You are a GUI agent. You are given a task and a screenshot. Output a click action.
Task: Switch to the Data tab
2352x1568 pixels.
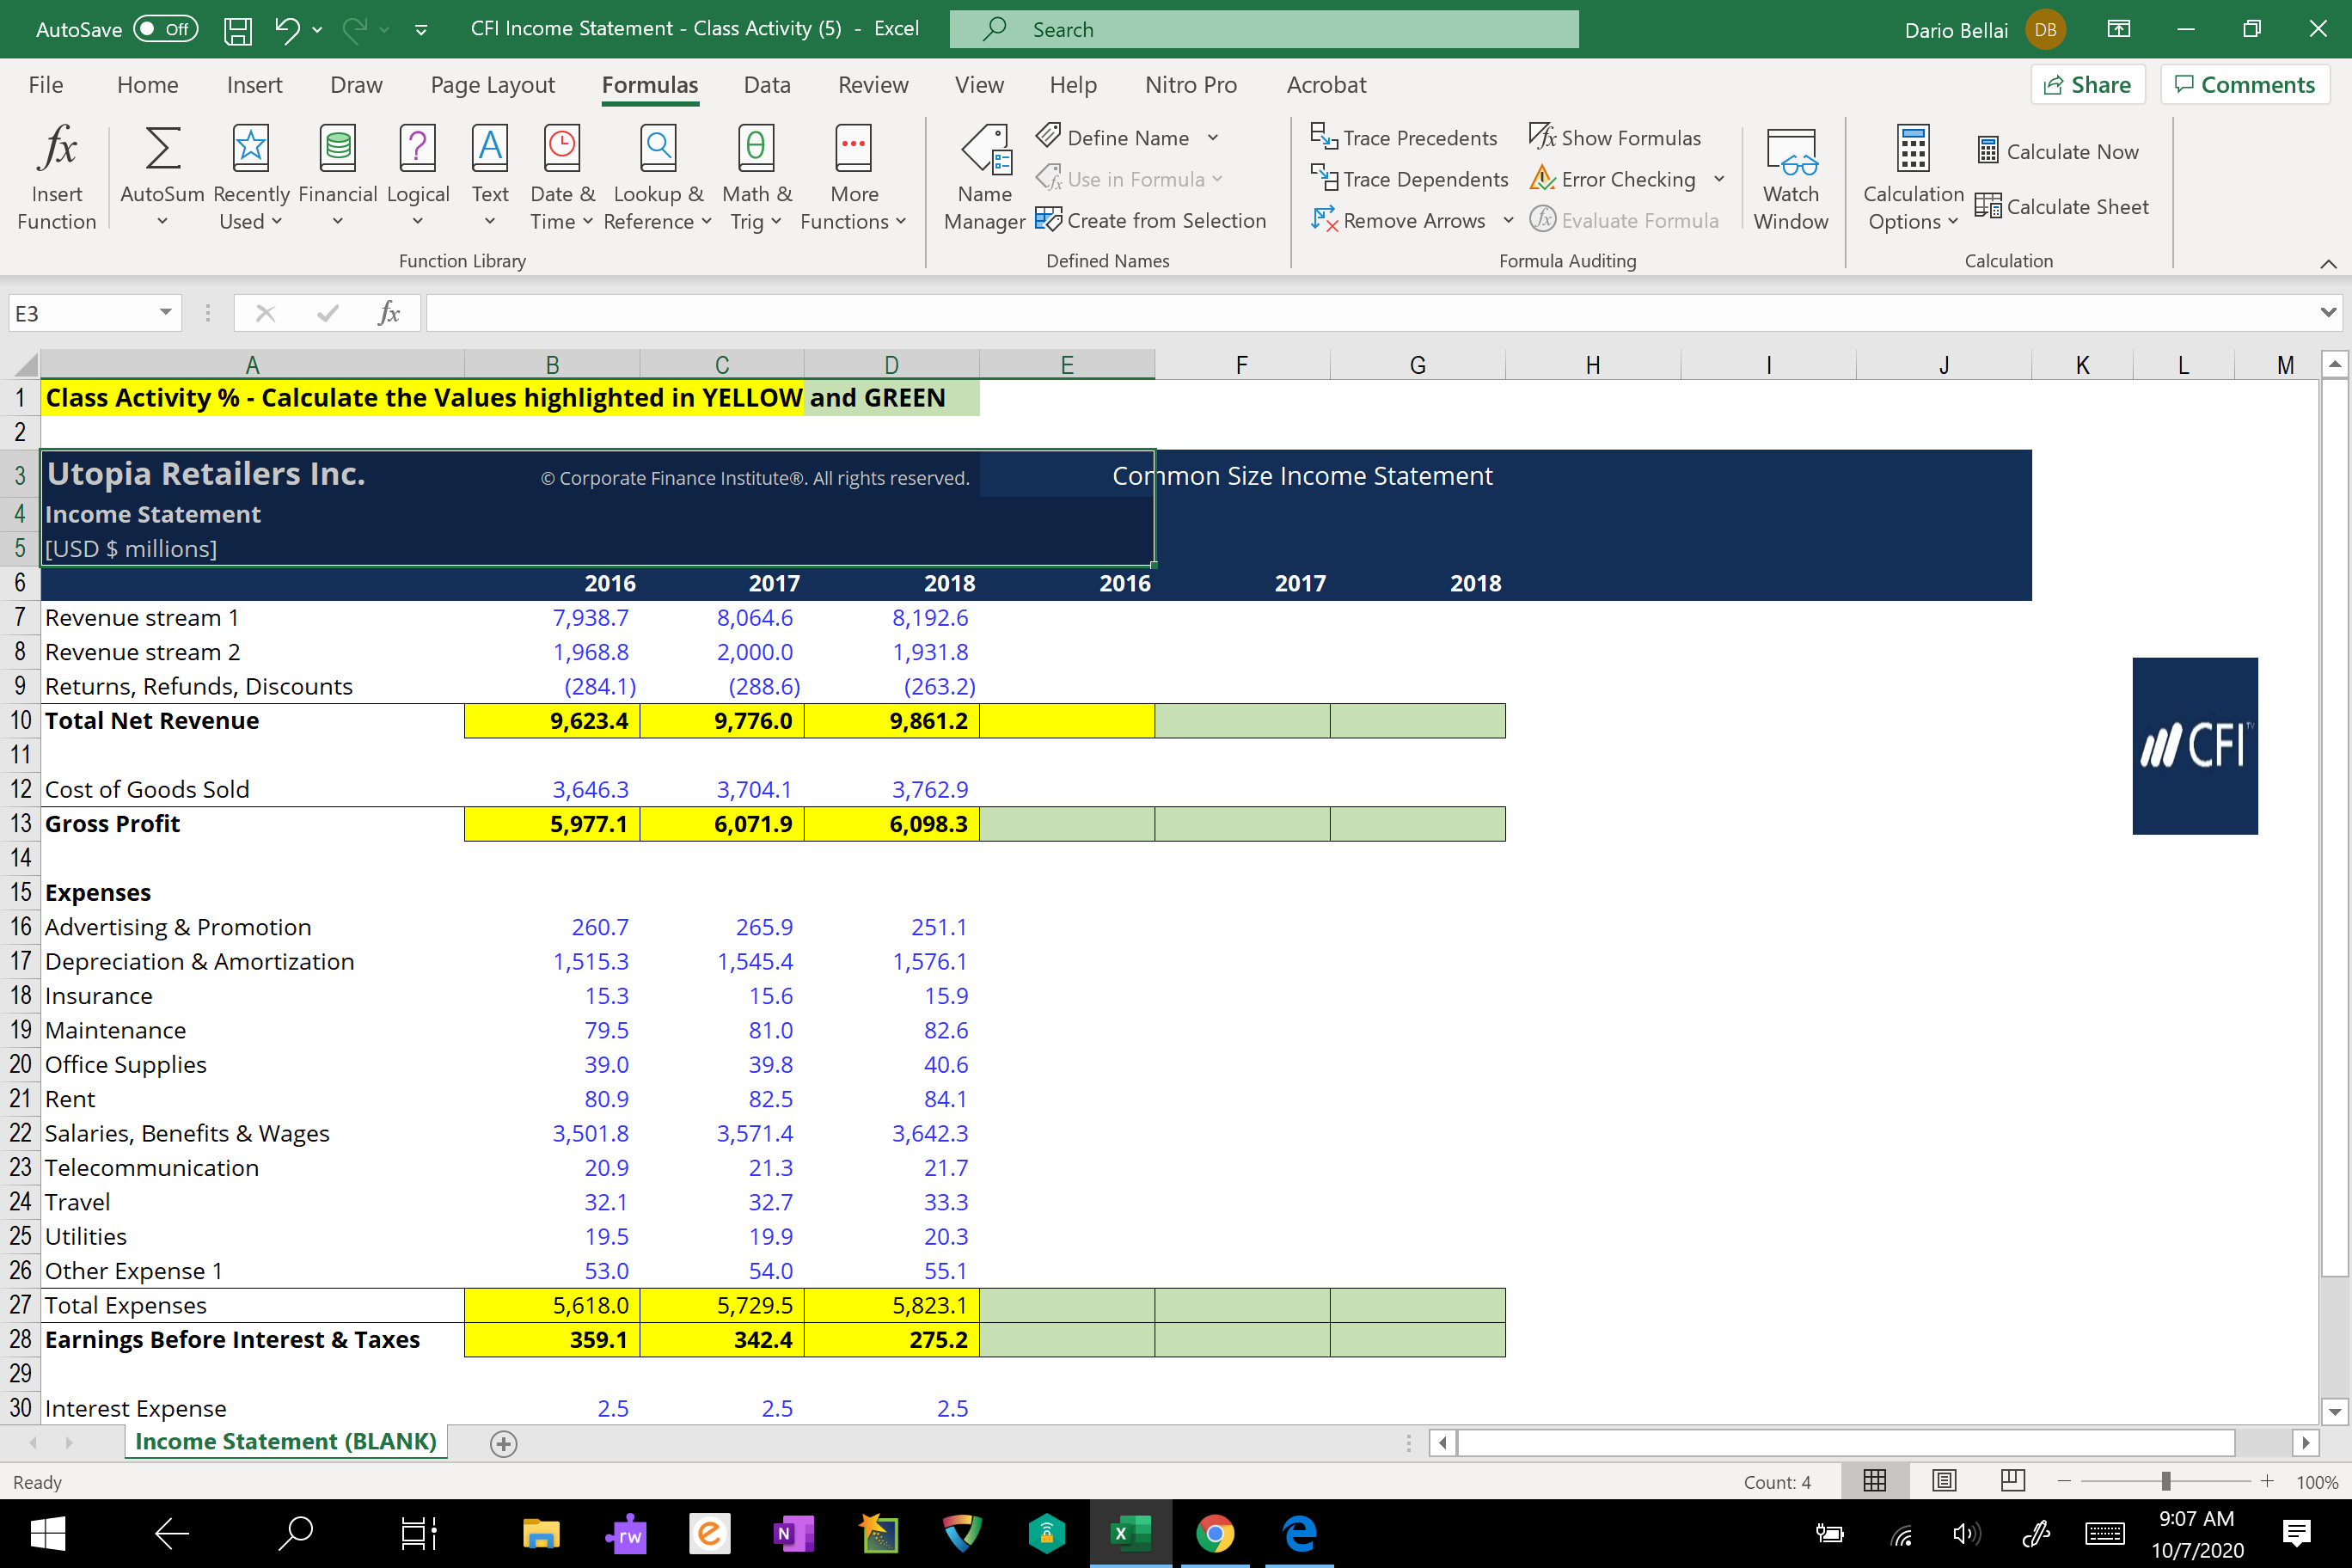[x=767, y=85]
